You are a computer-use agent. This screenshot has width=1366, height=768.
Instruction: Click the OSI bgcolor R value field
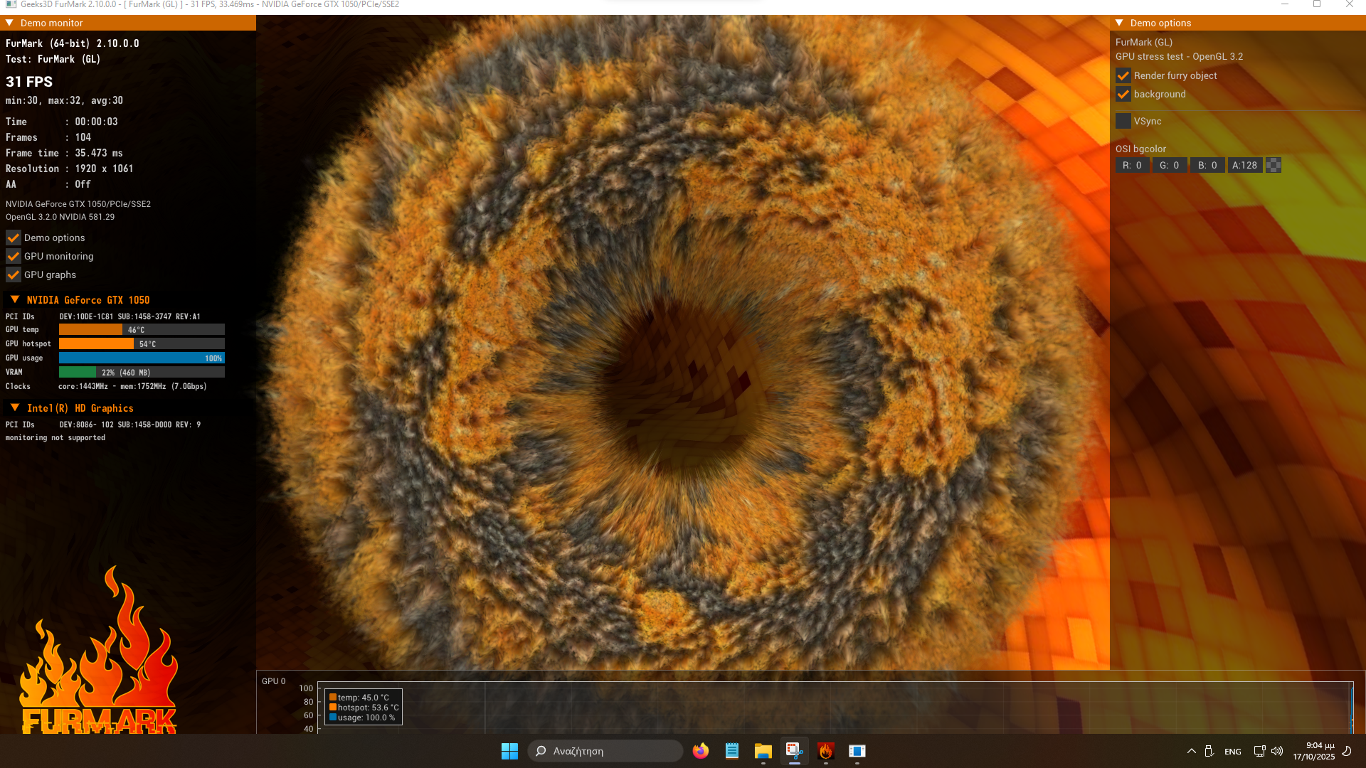[x=1132, y=165]
